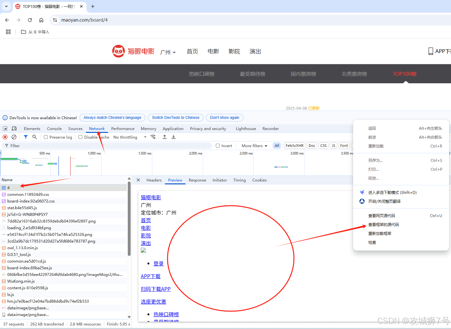This screenshot has height=329, width=451.
Task: Open network conditions wifi icon
Action: click(x=153, y=137)
